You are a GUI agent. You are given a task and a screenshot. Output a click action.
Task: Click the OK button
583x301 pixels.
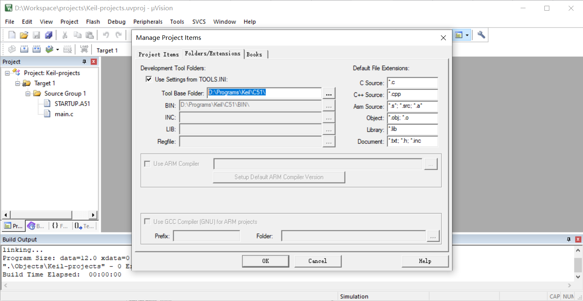click(266, 261)
